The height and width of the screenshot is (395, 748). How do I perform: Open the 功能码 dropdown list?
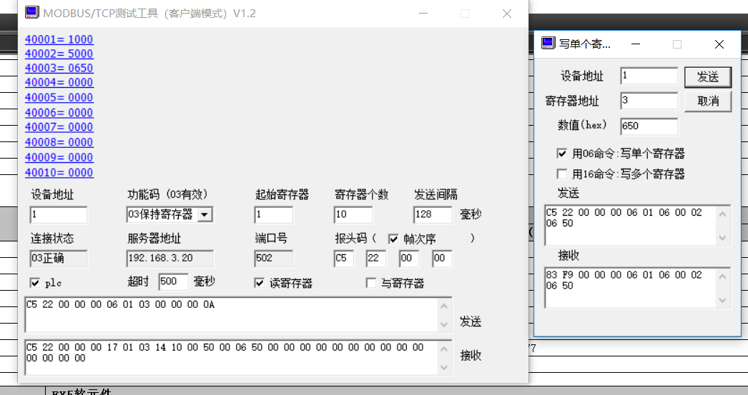coord(205,214)
